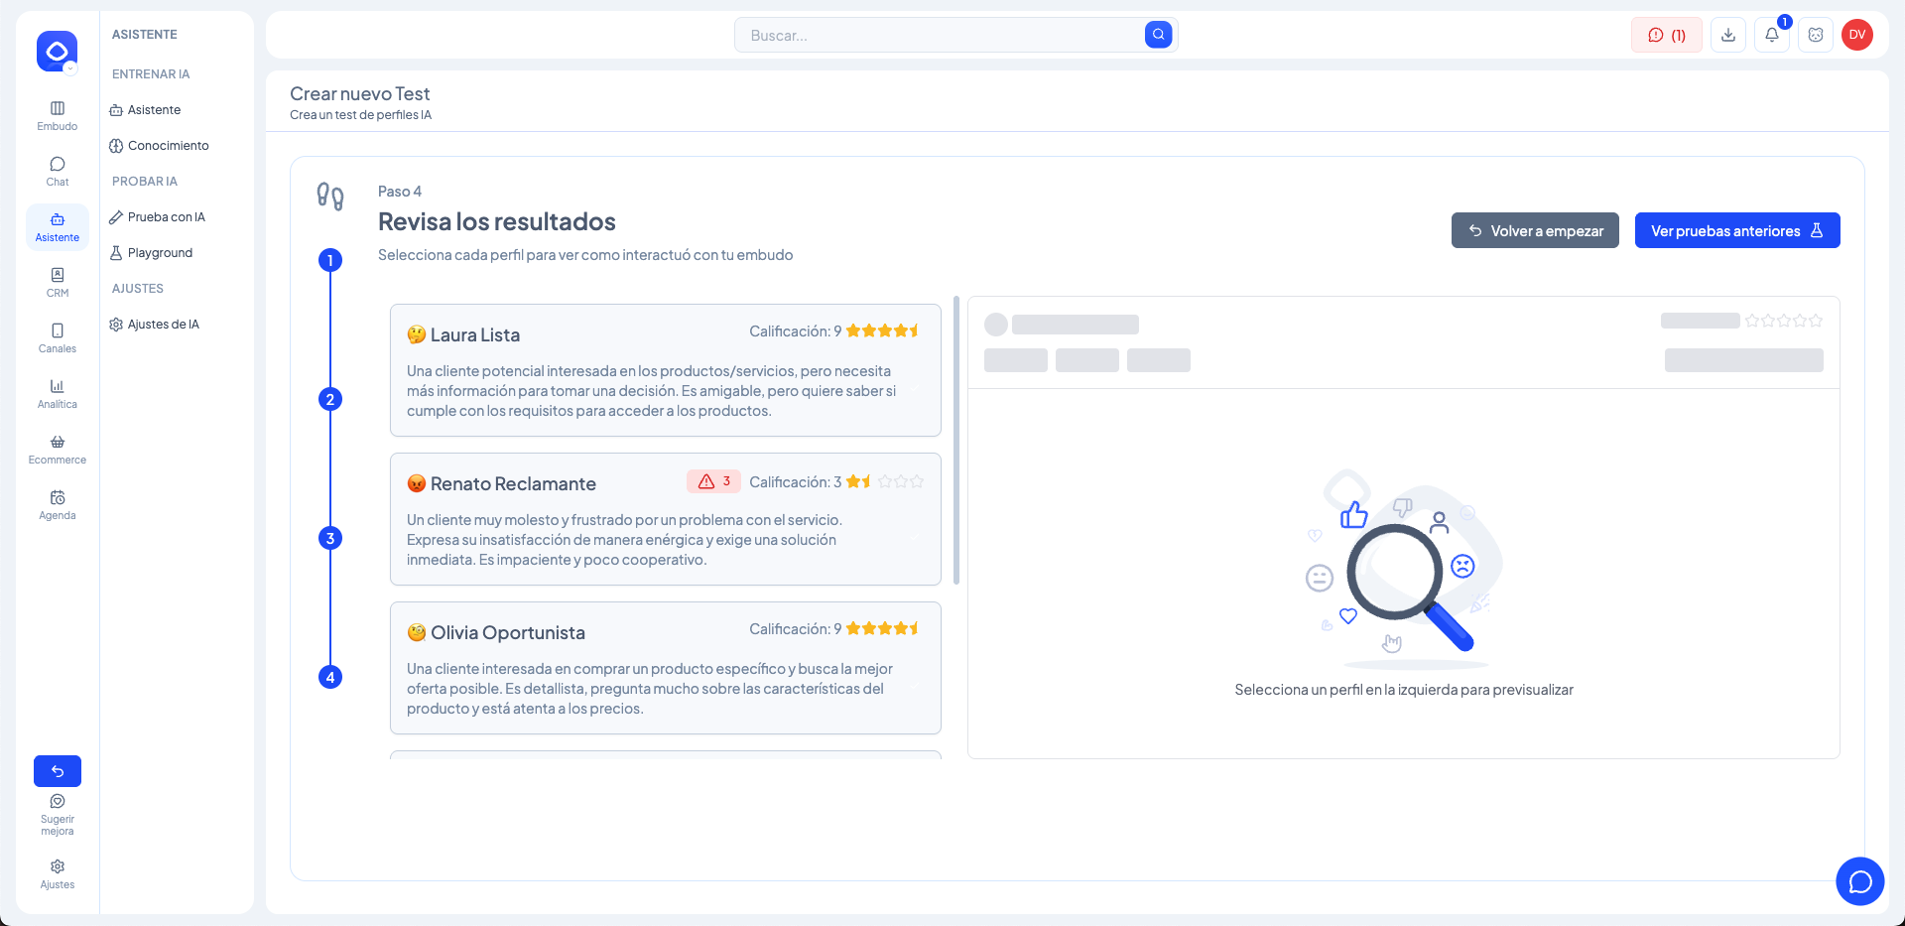Open Canales in the sidebar
Screen dimensions: 1905x926
click(58, 337)
